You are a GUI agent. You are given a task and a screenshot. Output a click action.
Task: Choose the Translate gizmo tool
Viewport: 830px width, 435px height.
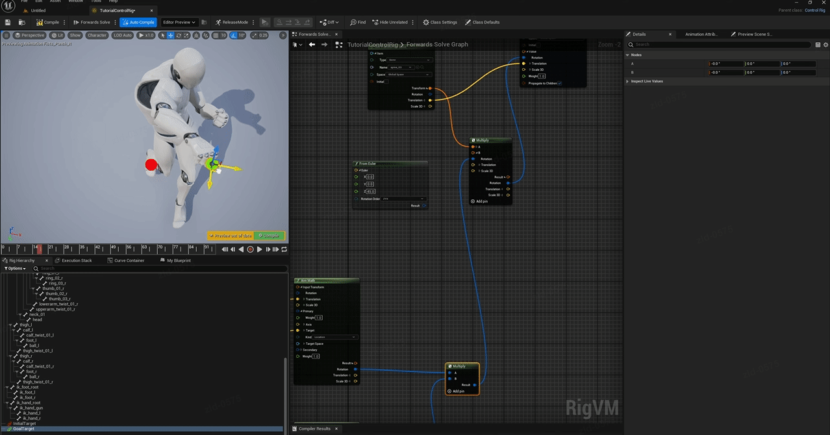pos(171,35)
